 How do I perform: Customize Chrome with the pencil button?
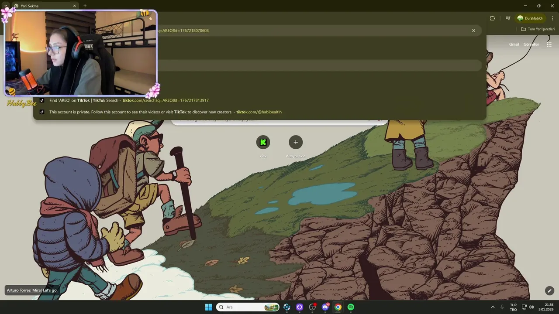pyautogui.click(x=549, y=290)
